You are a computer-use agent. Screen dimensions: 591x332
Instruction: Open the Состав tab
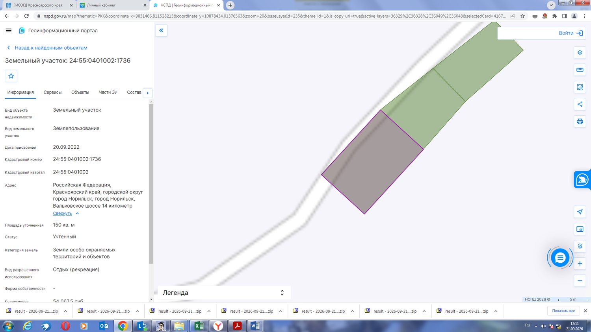[134, 92]
